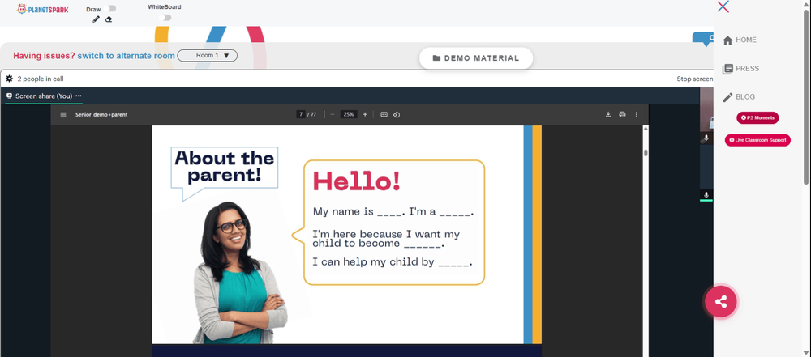Print the PDF document
Screen dimensions: 811x357
coord(622,114)
